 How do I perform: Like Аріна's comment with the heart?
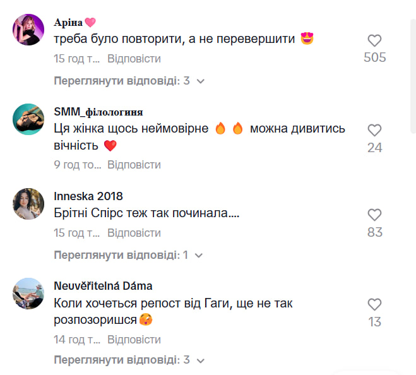374,41
